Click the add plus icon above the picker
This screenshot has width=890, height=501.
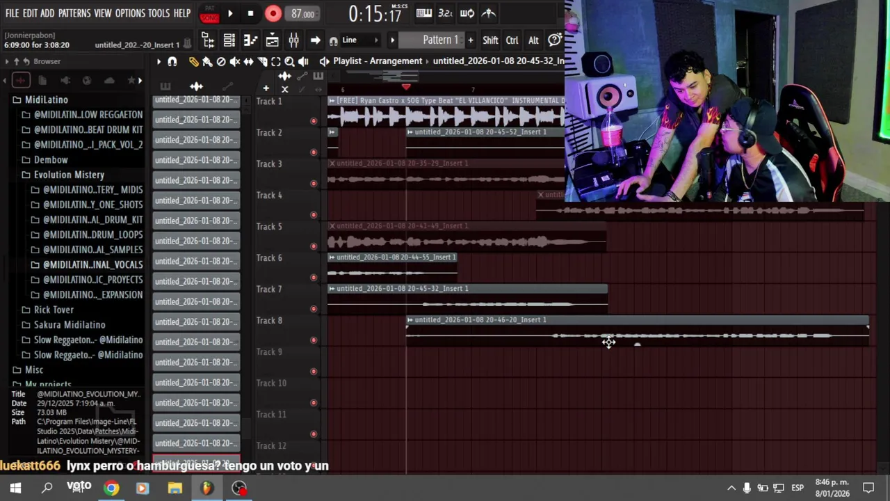[266, 88]
